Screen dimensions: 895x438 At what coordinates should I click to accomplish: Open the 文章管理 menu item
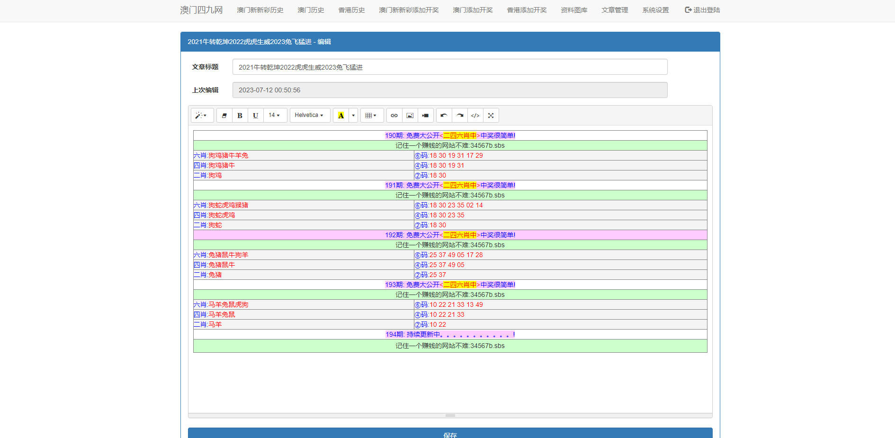point(615,10)
